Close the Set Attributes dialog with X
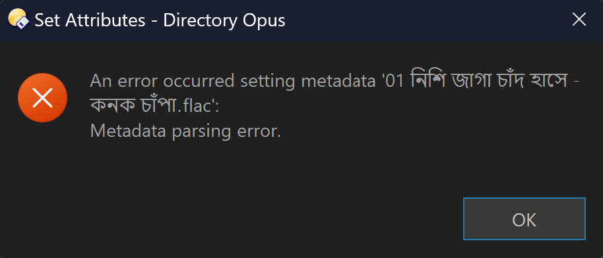 pyautogui.click(x=579, y=20)
